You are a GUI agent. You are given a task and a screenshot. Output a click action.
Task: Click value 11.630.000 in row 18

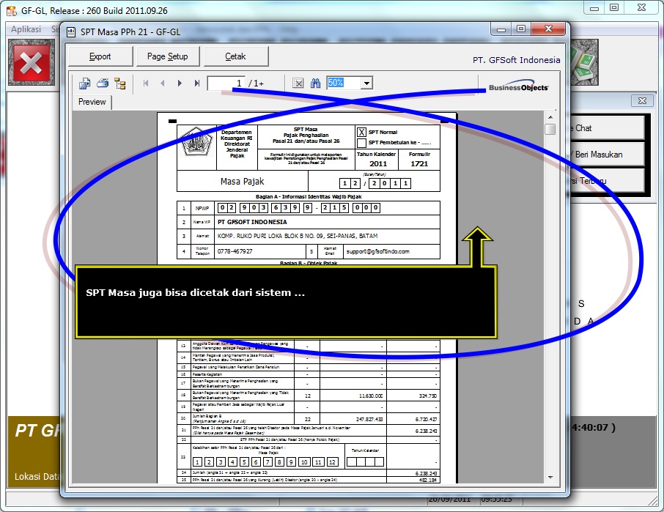[x=371, y=396]
